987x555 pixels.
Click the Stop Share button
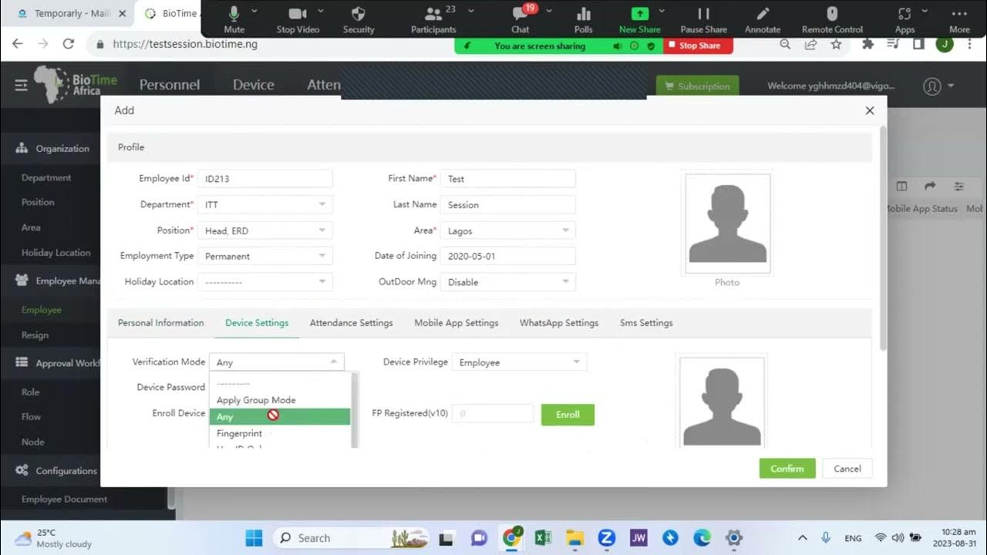698,45
